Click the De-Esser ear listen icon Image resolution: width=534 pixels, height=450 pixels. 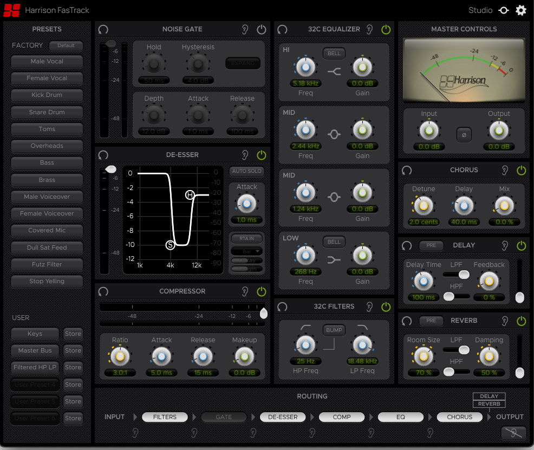coord(245,155)
